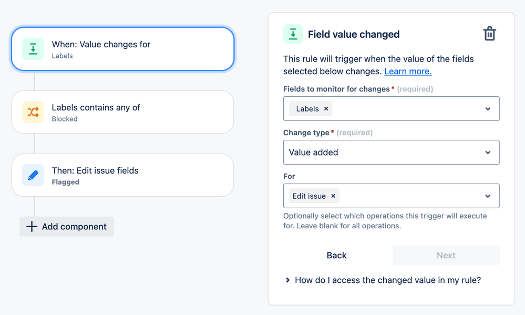Click the blue pencil Edit issue icon

pos(33,175)
